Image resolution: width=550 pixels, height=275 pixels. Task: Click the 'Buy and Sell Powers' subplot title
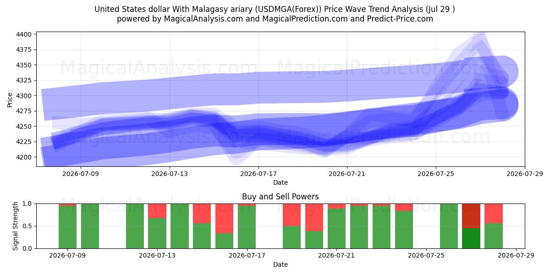click(280, 197)
